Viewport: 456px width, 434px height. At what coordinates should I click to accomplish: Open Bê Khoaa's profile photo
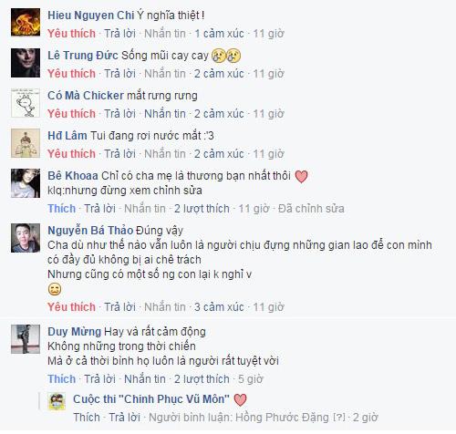(x=26, y=183)
